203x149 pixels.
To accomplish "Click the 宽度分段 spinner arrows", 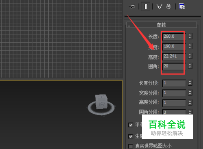I will pos(190,93).
